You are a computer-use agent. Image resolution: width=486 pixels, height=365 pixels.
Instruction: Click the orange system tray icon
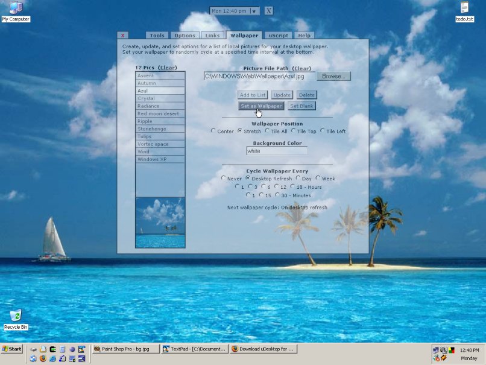click(444, 358)
